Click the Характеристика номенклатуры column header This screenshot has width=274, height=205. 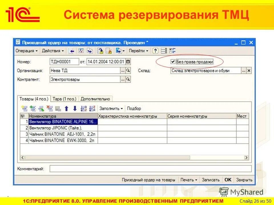coord(132,116)
